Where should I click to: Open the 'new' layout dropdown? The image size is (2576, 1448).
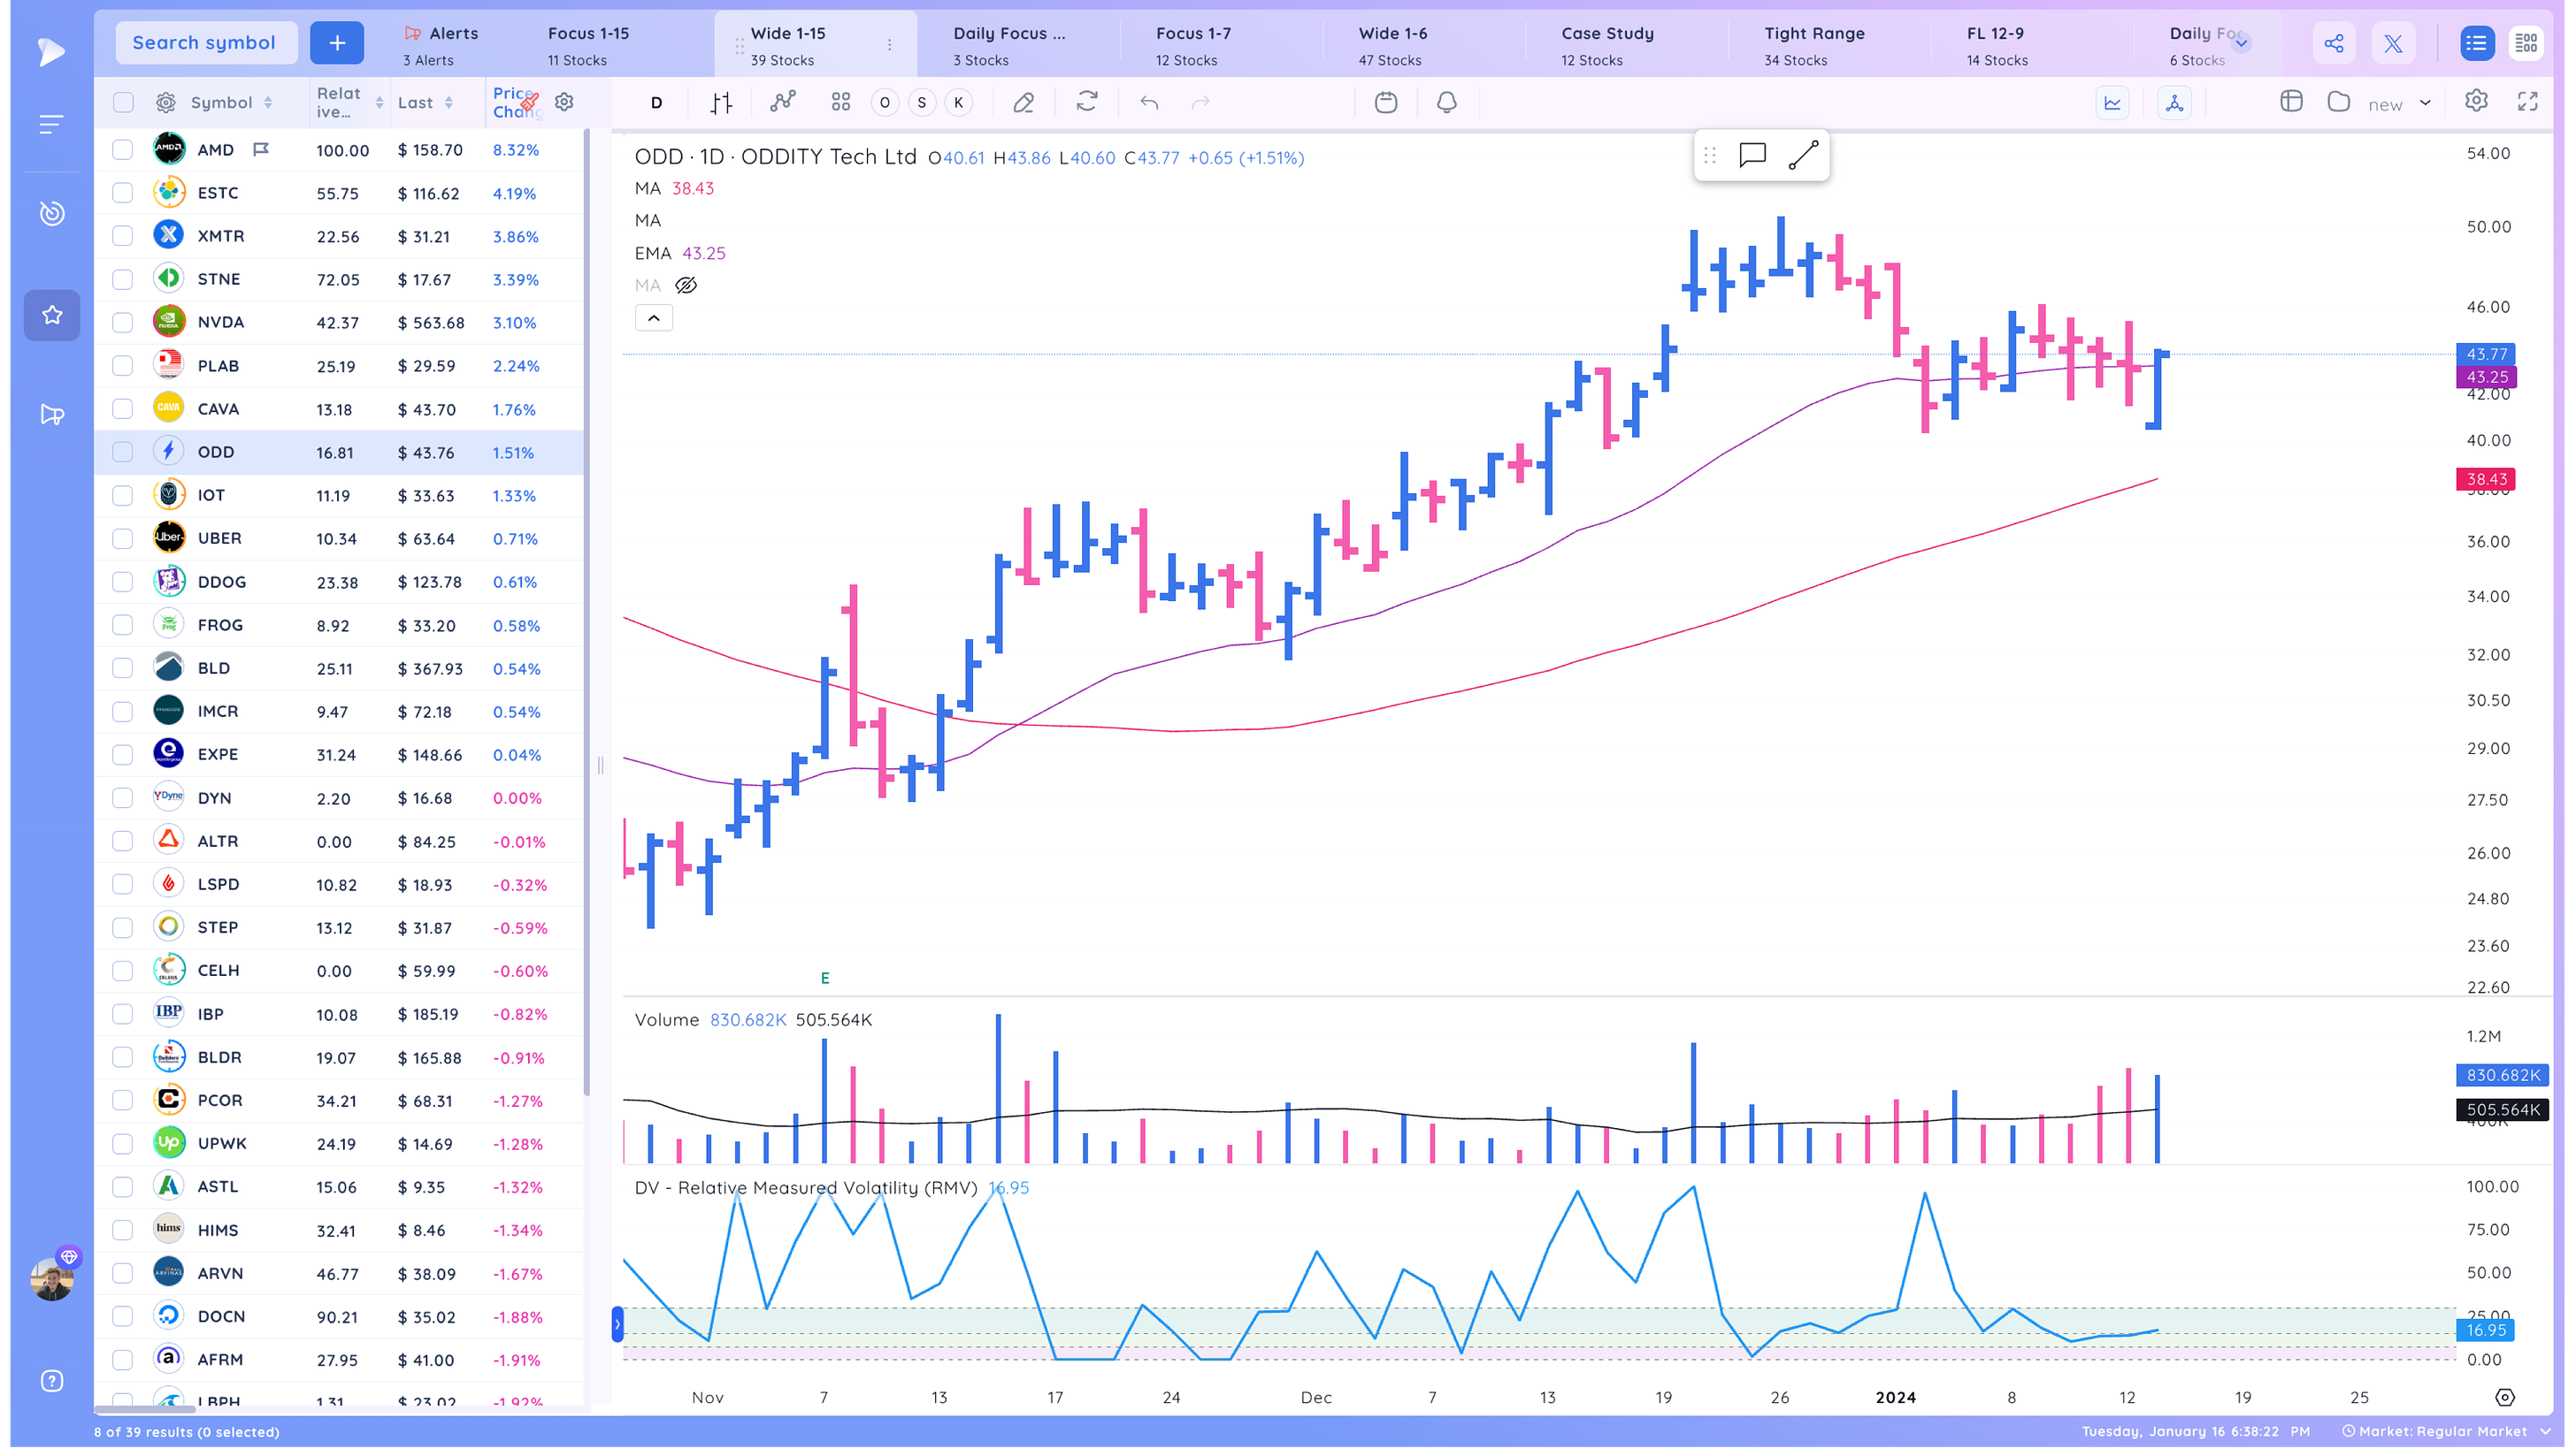pos(2399,104)
